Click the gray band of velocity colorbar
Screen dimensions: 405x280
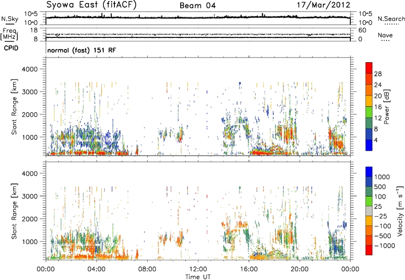pyautogui.click(x=369, y=211)
